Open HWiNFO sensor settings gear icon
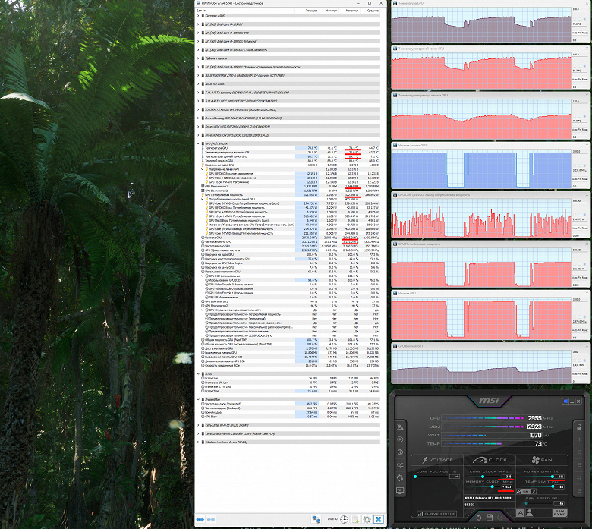Image resolution: width=592 pixels, height=529 pixels. point(367,520)
